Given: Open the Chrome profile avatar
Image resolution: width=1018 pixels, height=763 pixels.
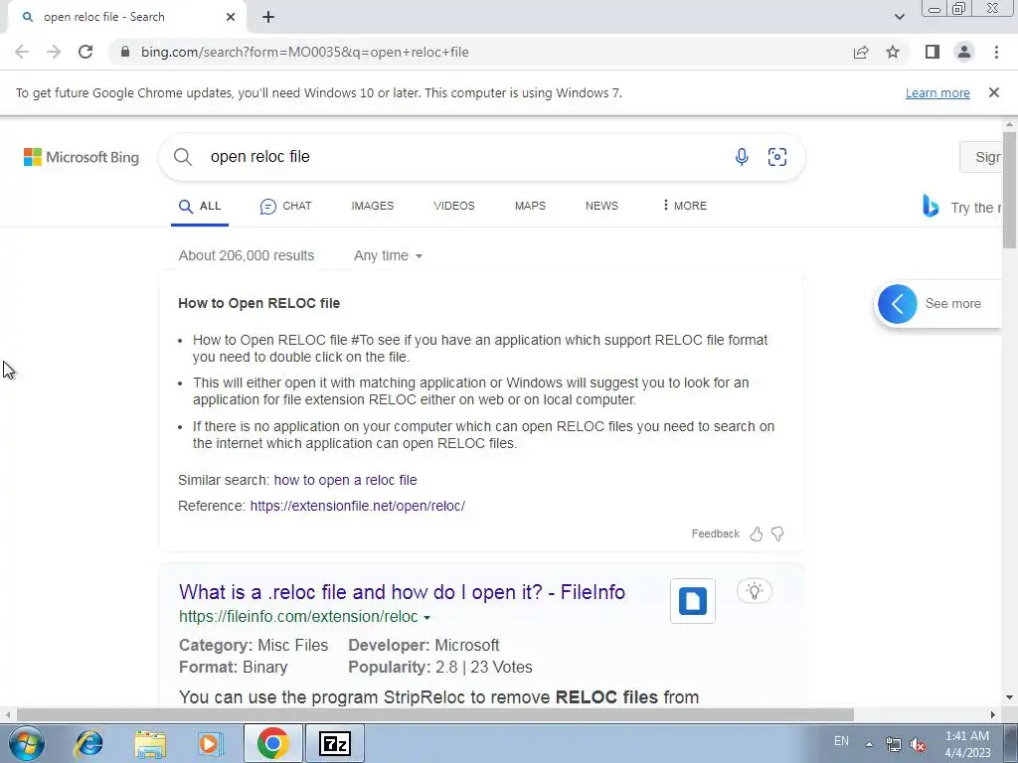Looking at the screenshot, I should point(964,52).
